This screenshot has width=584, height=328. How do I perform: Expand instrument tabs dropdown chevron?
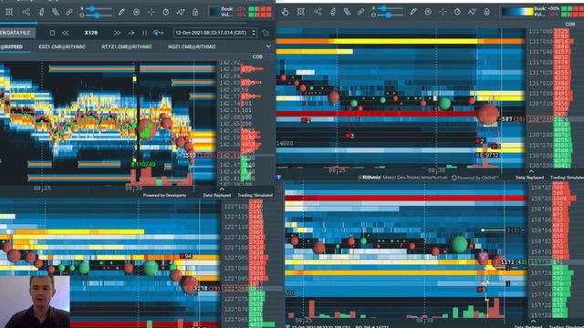point(268,46)
